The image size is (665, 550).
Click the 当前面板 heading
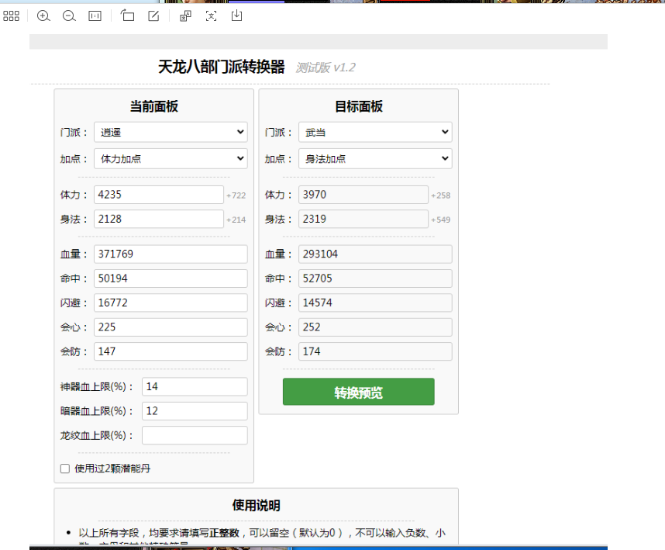(153, 106)
